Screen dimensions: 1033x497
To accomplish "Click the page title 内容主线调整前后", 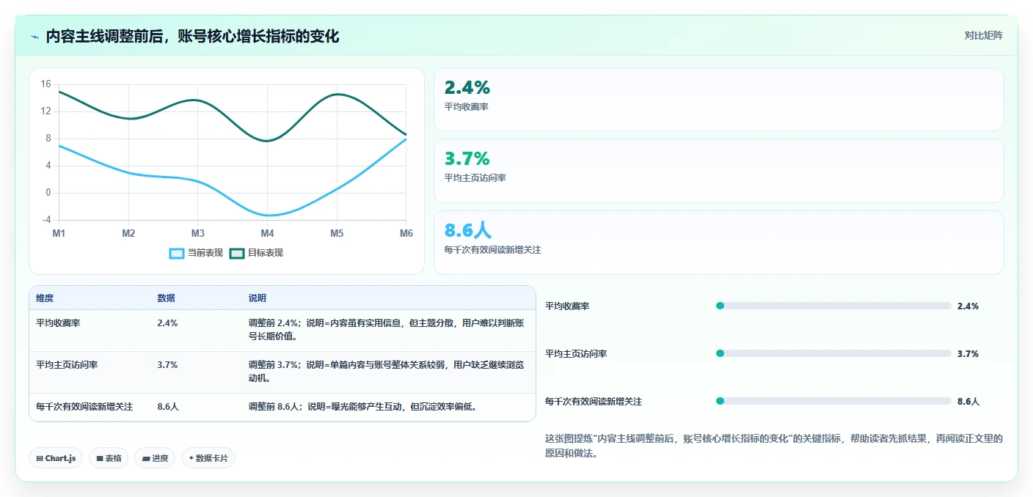I will coord(192,36).
